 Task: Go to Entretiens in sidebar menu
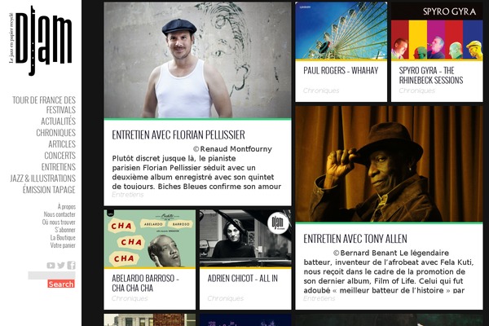tap(59, 167)
